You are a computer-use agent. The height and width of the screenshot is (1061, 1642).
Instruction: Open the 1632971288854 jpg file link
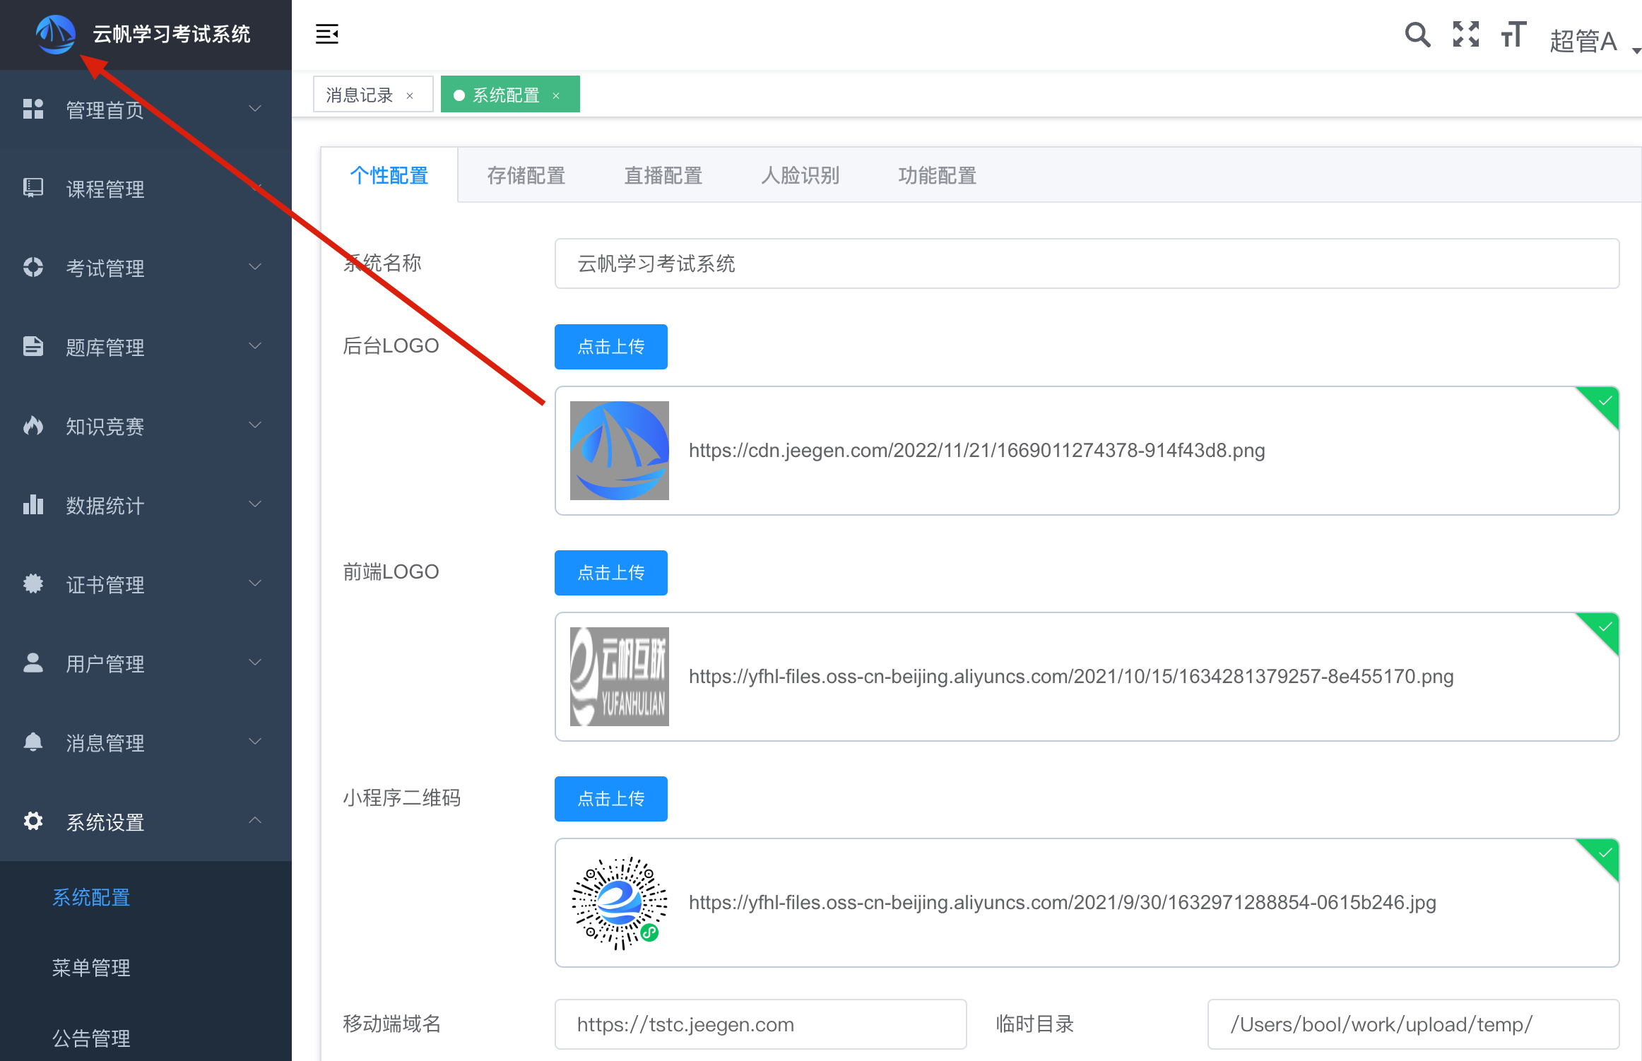(1062, 903)
